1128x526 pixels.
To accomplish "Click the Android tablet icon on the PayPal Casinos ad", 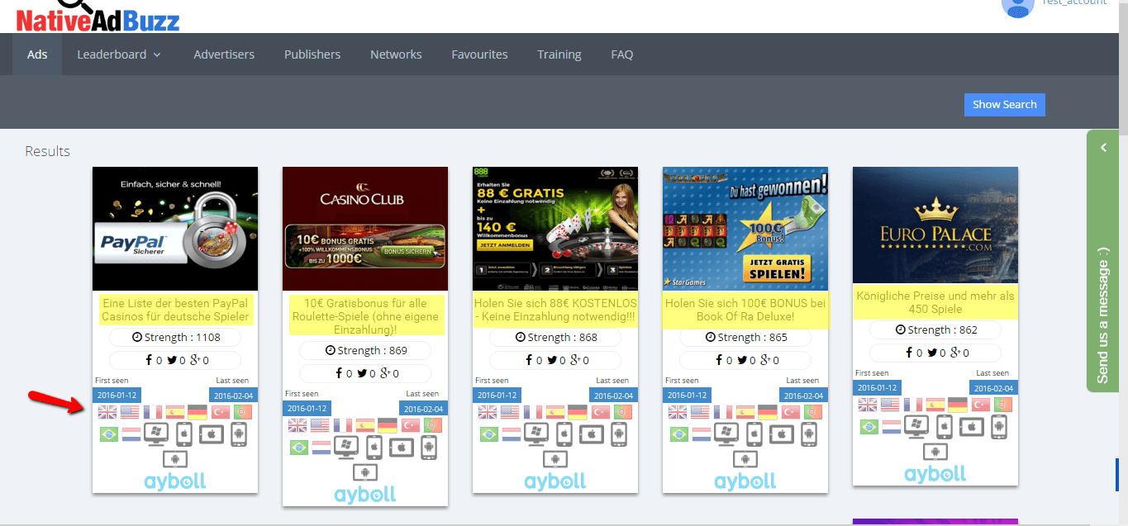I will (175, 459).
